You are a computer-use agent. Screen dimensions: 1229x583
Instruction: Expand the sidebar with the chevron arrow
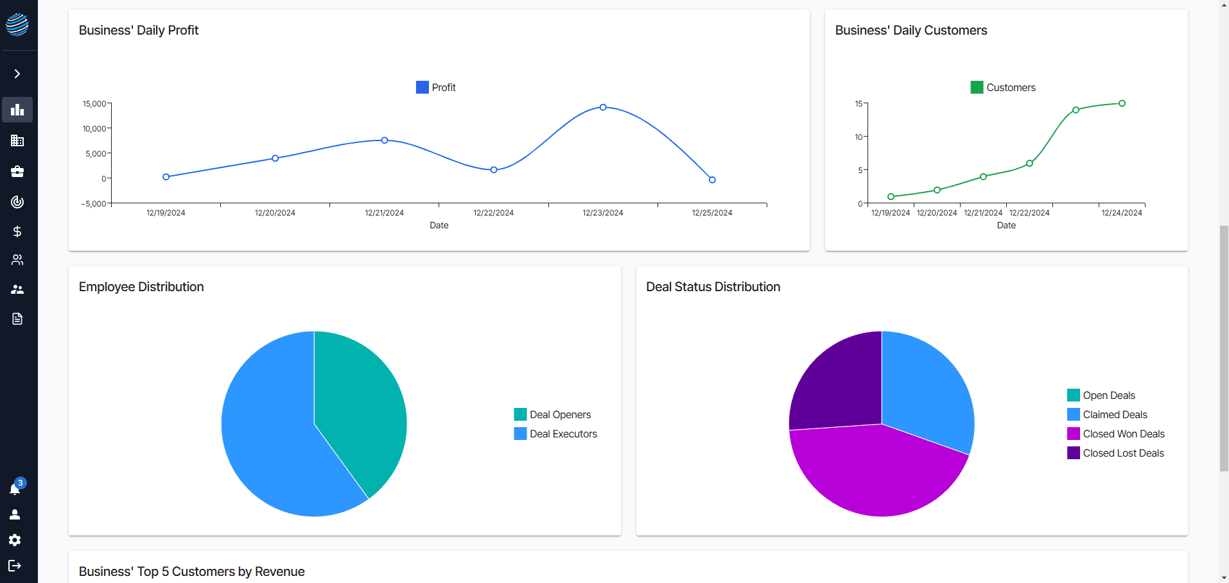click(17, 74)
